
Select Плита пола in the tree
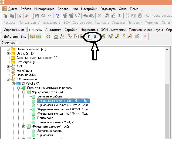tap(45, 118)
